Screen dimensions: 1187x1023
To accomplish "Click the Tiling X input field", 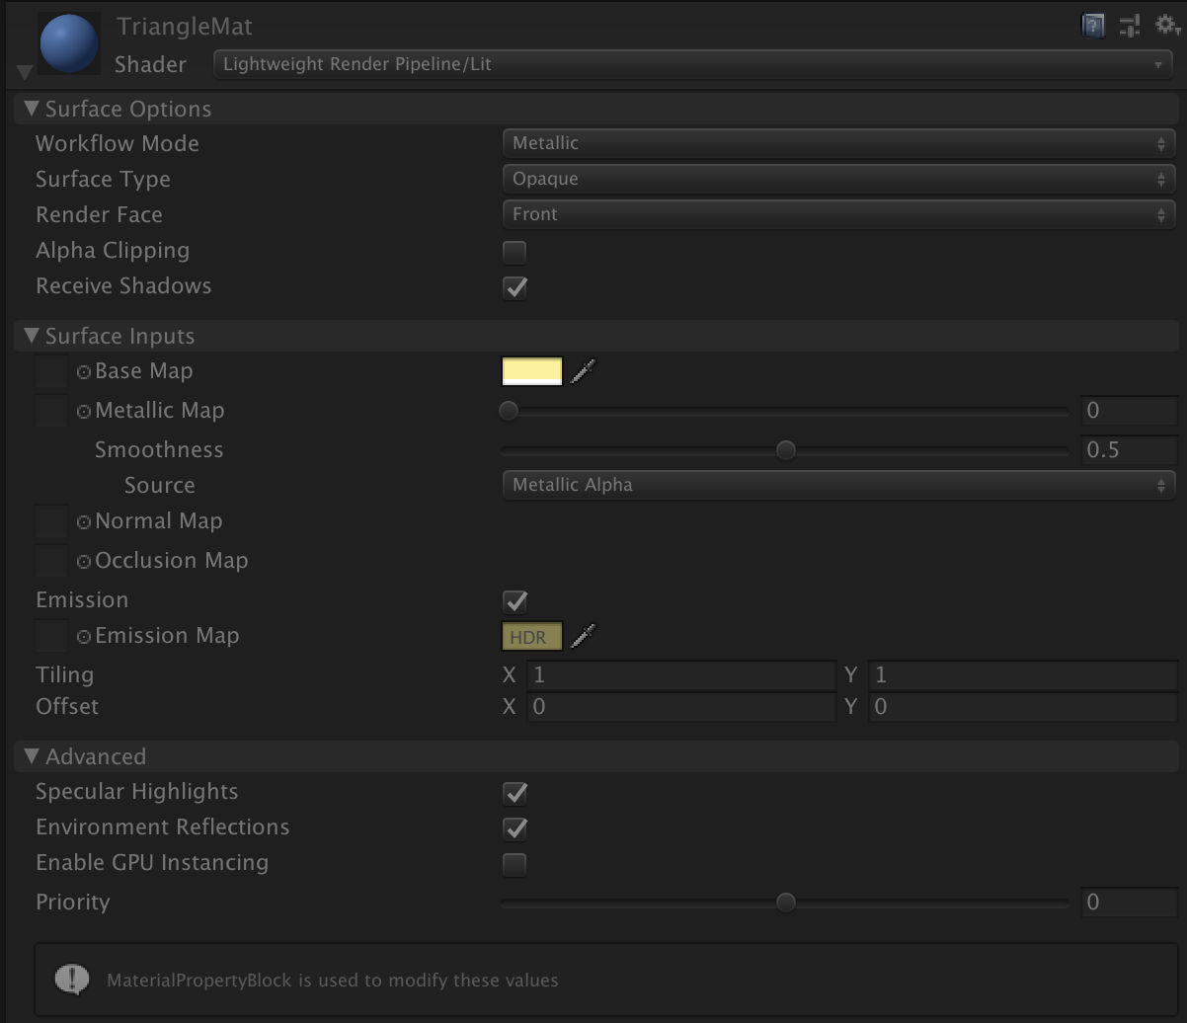I will [681, 675].
